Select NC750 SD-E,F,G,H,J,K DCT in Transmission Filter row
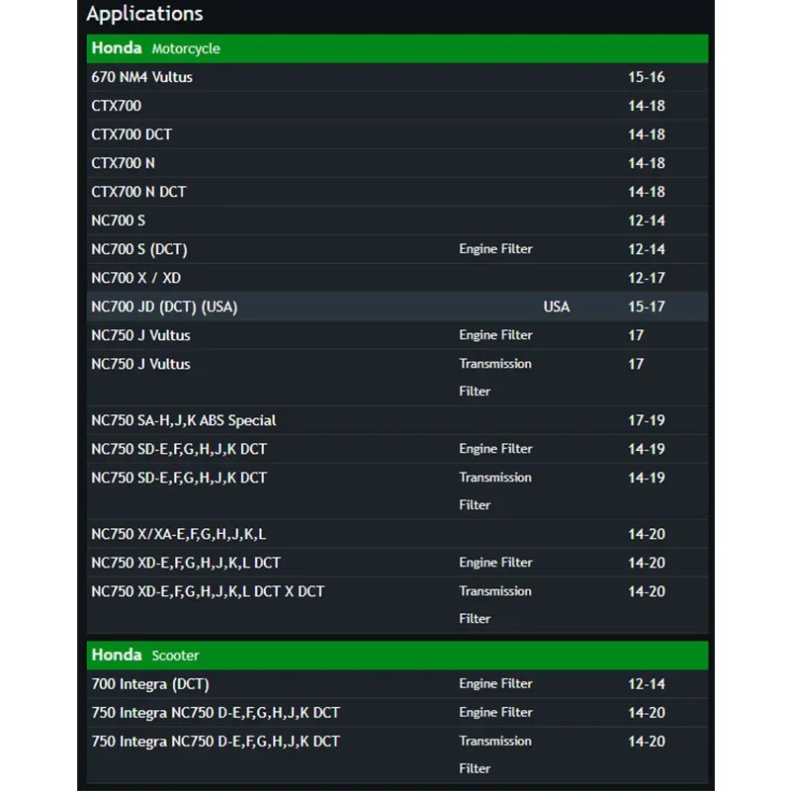This screenshot has width=791, height=791. click(x=179, y=479)
